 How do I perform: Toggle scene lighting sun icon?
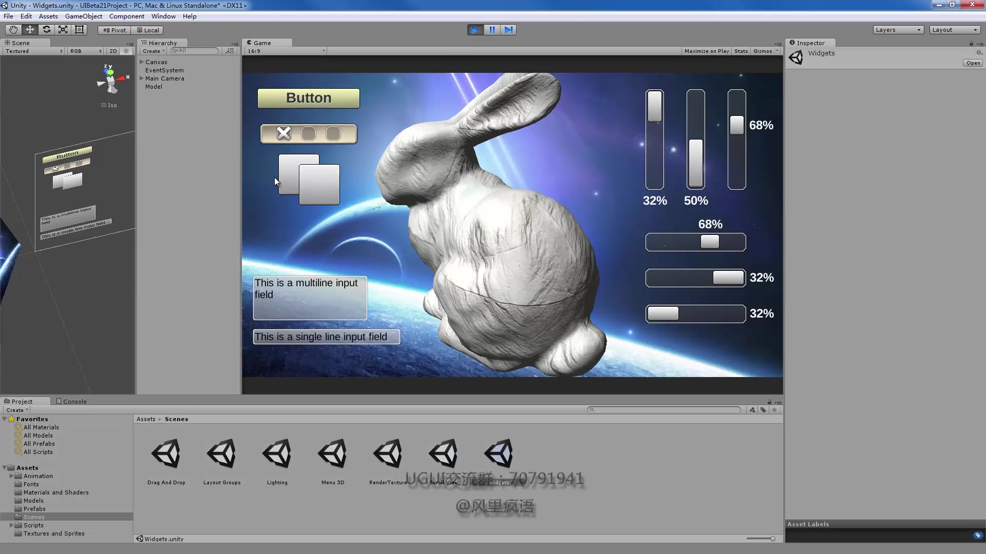[x=126, y=51]
